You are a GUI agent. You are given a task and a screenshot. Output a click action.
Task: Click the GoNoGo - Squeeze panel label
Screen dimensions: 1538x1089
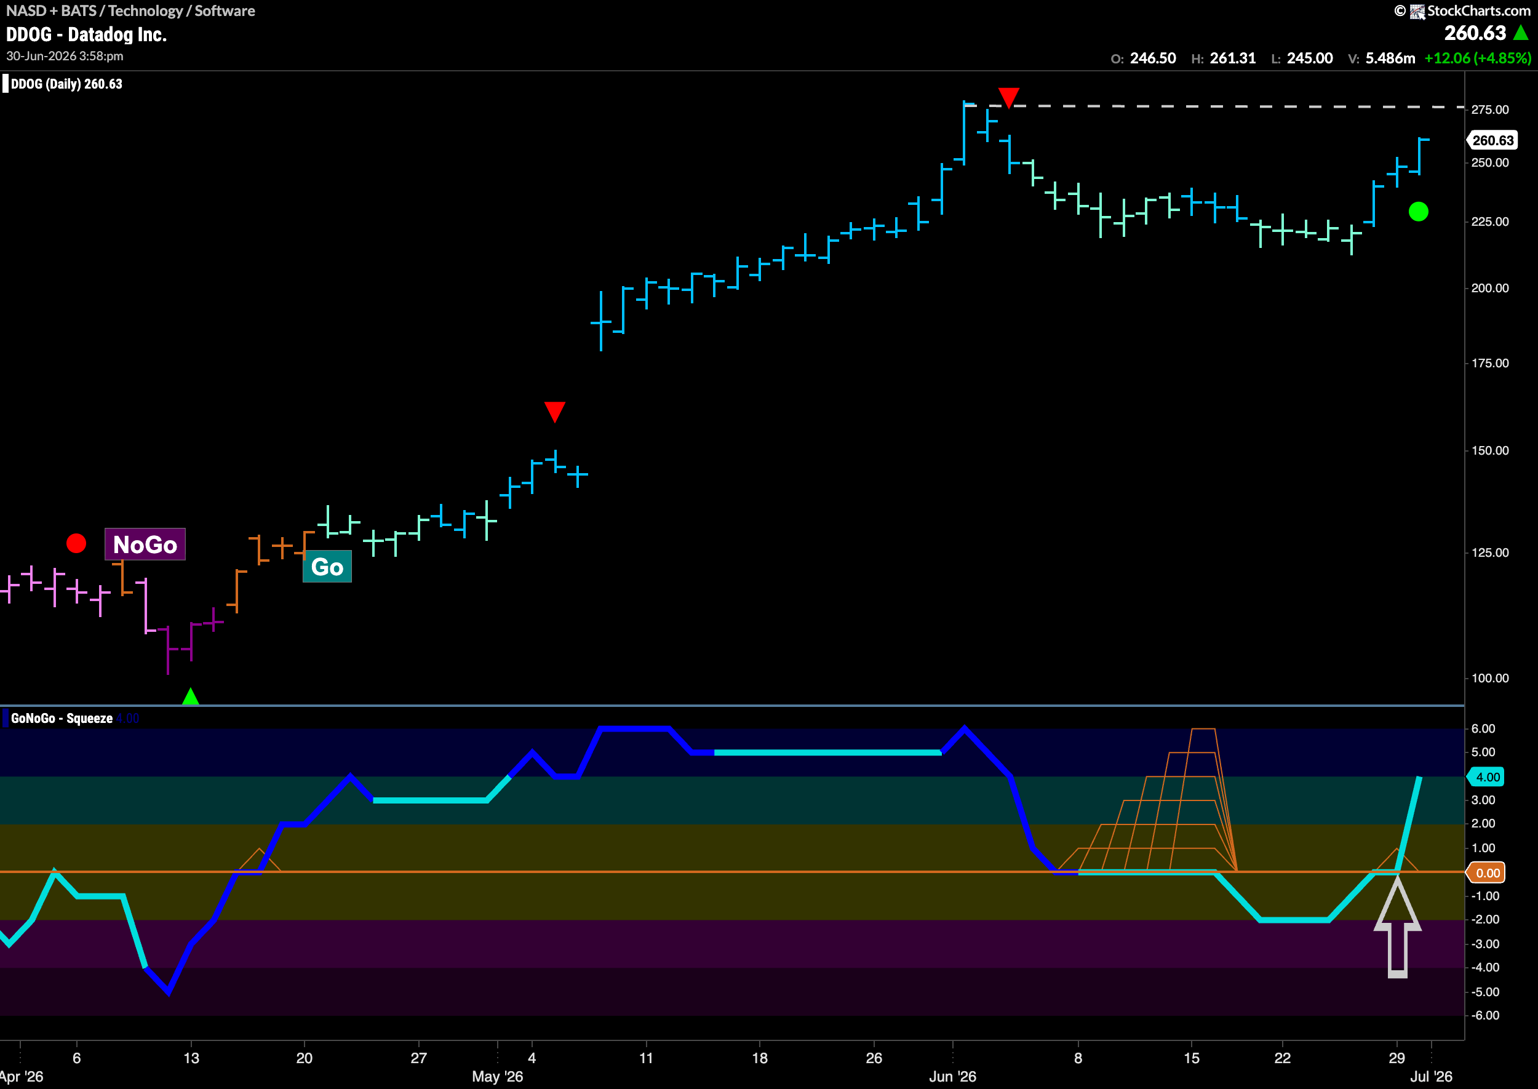[x=62, y=718]
